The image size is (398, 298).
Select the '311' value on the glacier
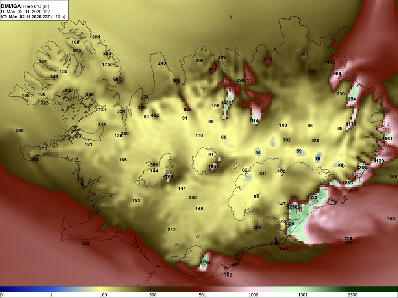coord(263,174)
